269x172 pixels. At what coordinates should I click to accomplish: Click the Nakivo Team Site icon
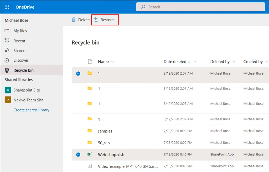tap(8, 100)
